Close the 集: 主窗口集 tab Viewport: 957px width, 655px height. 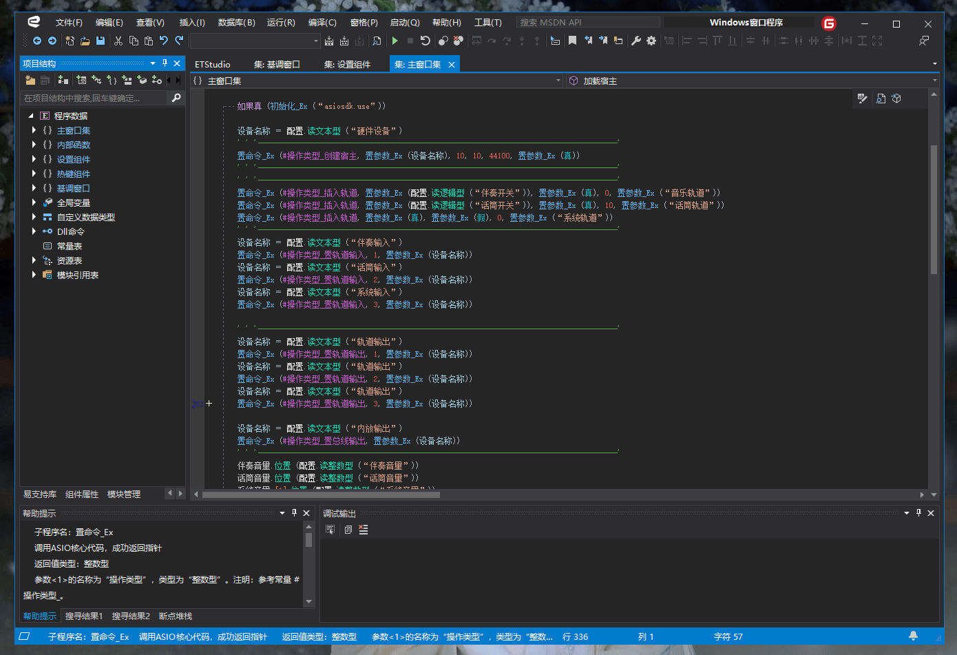[x=452, y=64]
